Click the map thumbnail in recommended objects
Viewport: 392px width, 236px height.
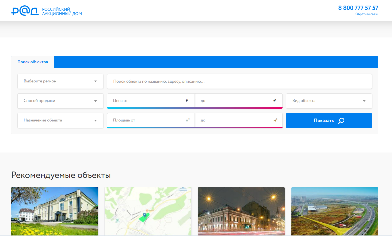click(148, 211)
